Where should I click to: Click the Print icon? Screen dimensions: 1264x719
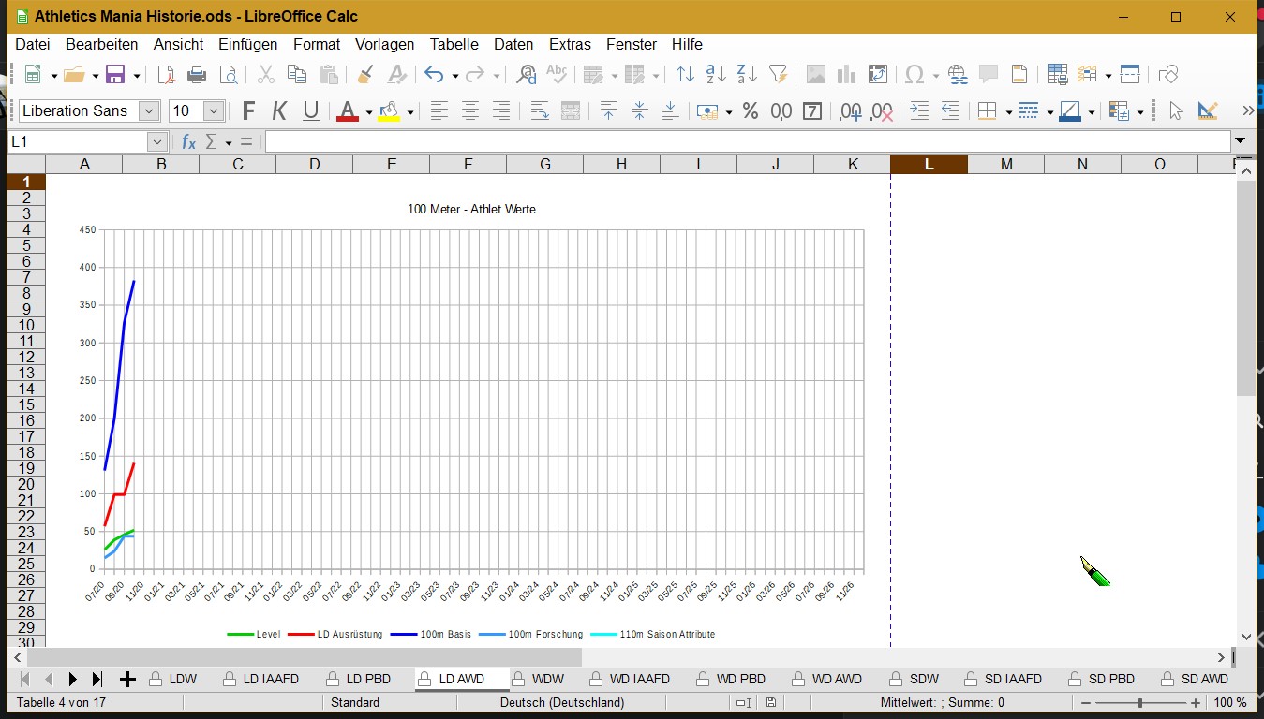point(197,75)
